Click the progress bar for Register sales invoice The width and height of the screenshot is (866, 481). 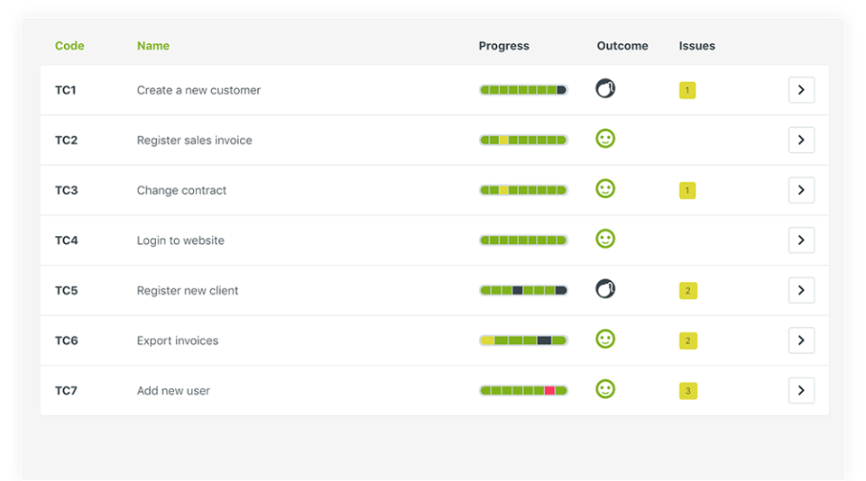[523, 141]
